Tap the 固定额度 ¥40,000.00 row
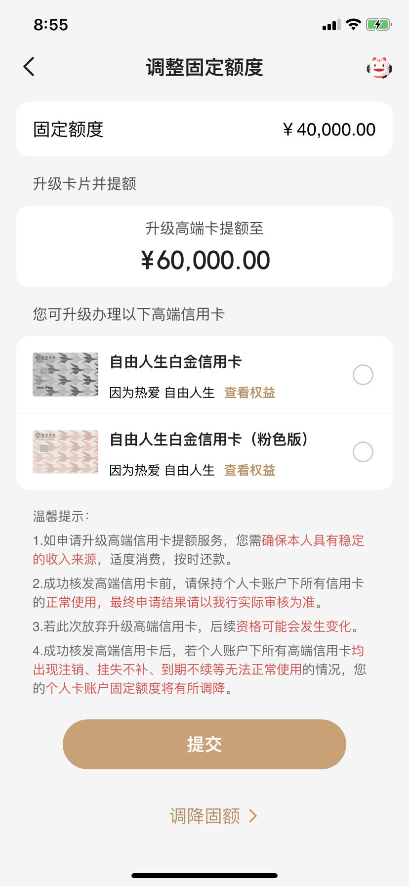The image size is (409, 886). tap(204, 129)
